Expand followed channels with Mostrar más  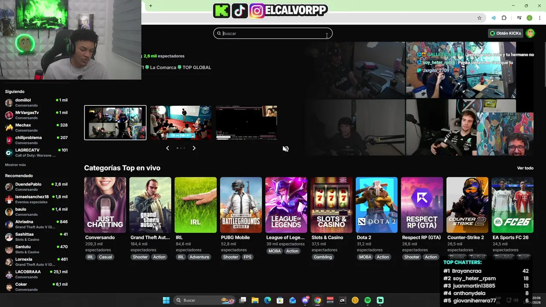tap(15, 165)
